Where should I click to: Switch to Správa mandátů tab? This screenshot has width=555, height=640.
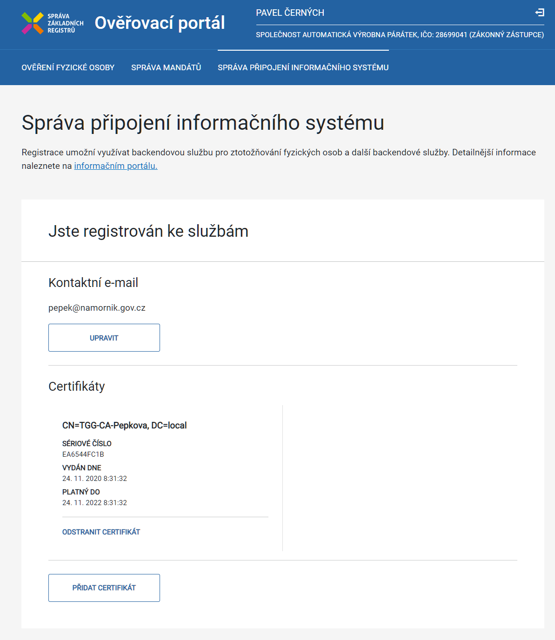pos(166,67)
